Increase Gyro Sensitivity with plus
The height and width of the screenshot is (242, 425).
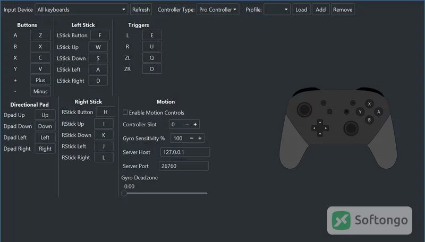(x=200, y=138)
